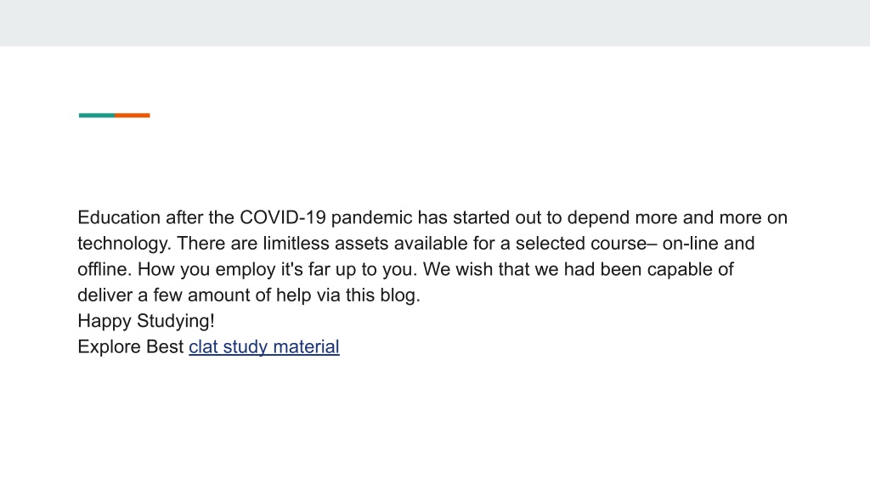Click the word material in the link
This screenshot has height=489, width=870.
pyautogui.click(x=306, y=347)
